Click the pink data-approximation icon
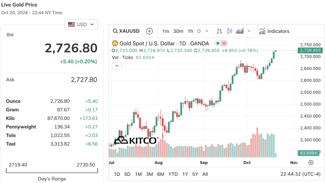This screenshot has width=325, height=183. click(224, 43)
